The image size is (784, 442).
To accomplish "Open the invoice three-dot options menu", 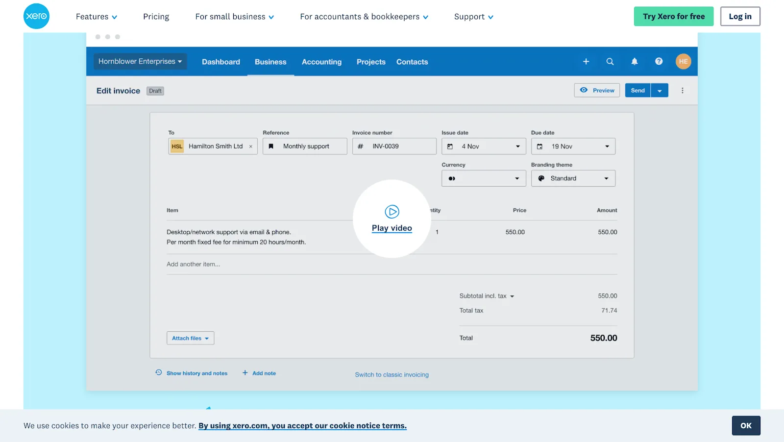I will (x=683, y=91).
